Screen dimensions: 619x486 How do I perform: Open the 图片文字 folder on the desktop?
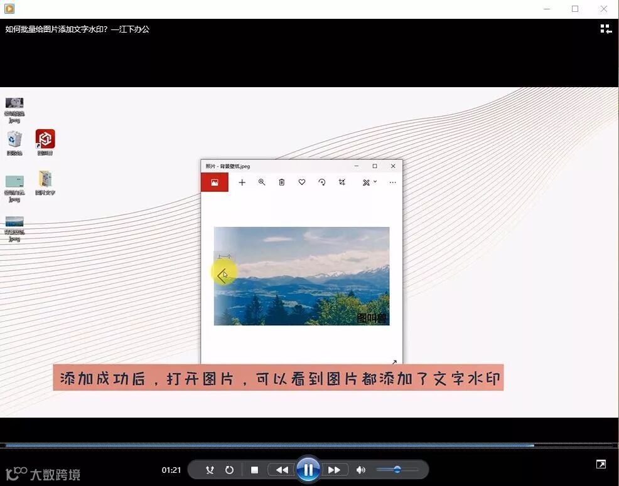45,182
